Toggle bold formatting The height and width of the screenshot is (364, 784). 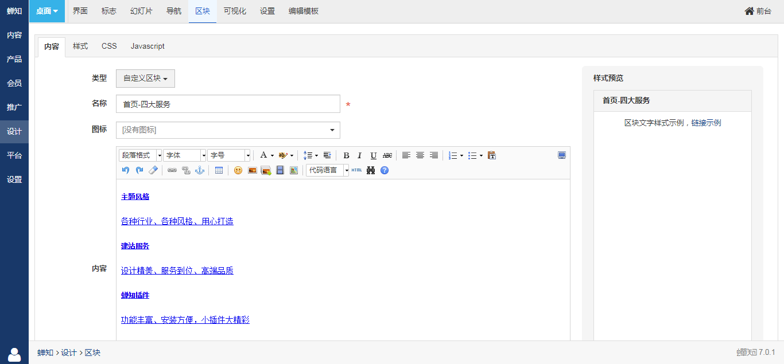[x=346, y=155]
